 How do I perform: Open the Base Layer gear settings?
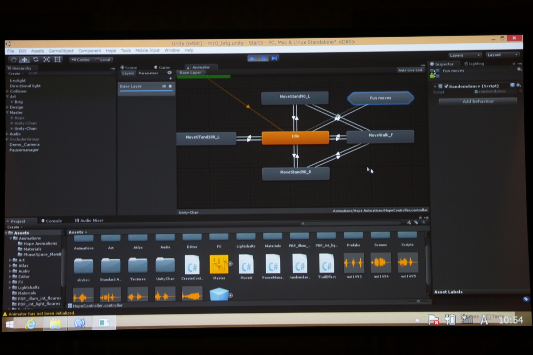(170, 86)
